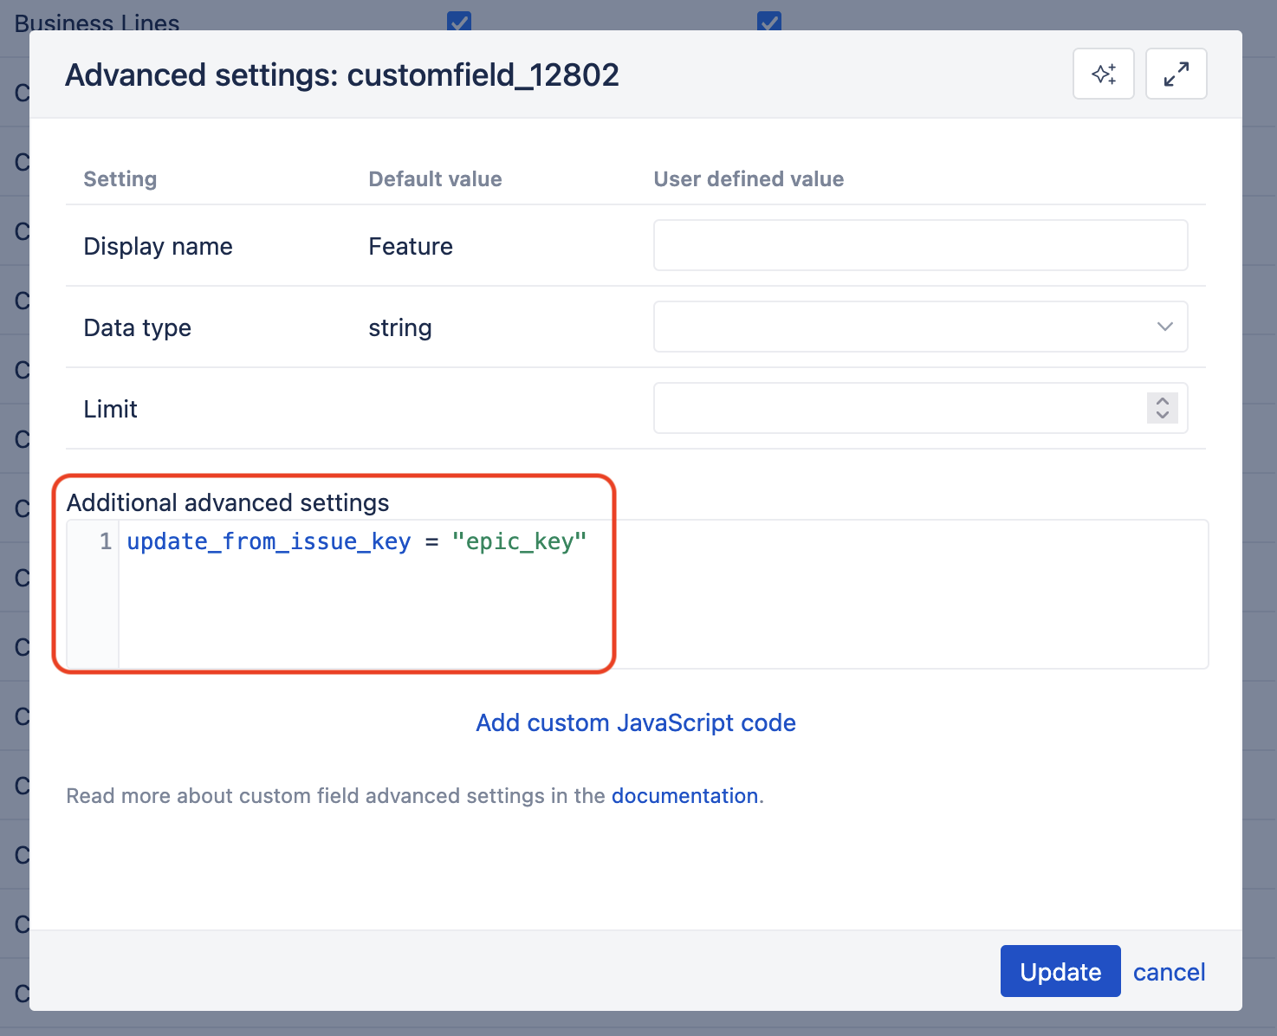Expand the dialog to full screen

coord(1176,74)
